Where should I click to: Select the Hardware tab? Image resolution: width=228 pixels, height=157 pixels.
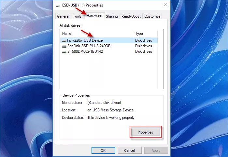pos(94,16)
